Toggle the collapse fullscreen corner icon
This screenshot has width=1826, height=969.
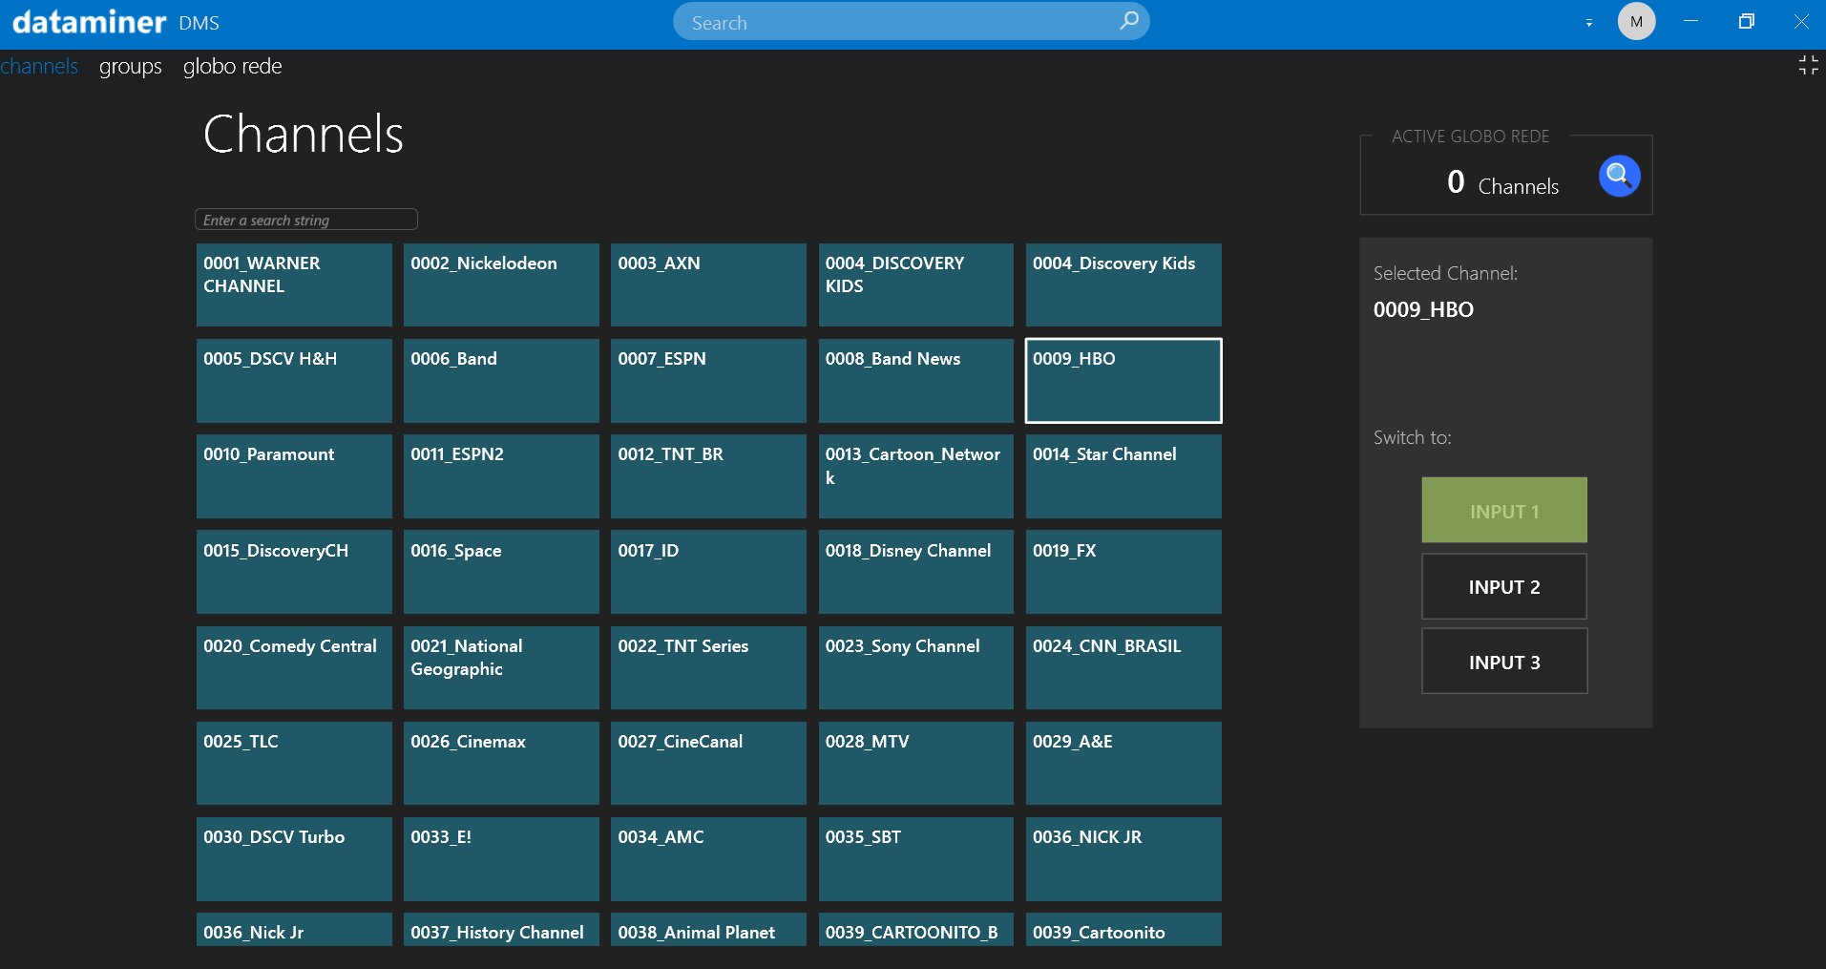pyautogui.click(x=1808, y=65)
